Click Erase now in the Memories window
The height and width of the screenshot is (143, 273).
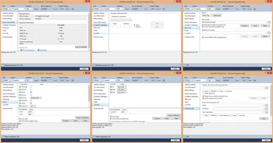pyautogui.click(x=217, y=15)
